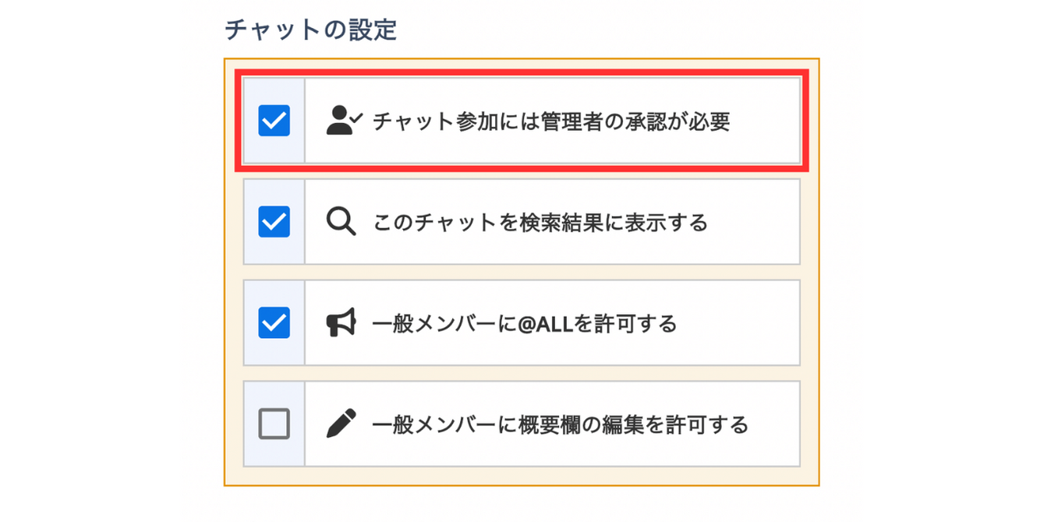This screenshot has height=522, width=1044.
Task: Click the empty checkbox at the bottom
Action: pos(274,423)
